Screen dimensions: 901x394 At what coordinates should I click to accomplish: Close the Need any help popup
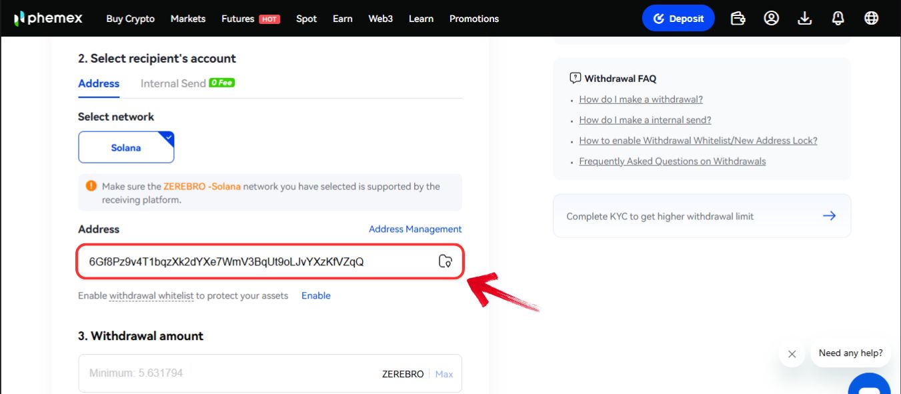[x=792, y=354]
